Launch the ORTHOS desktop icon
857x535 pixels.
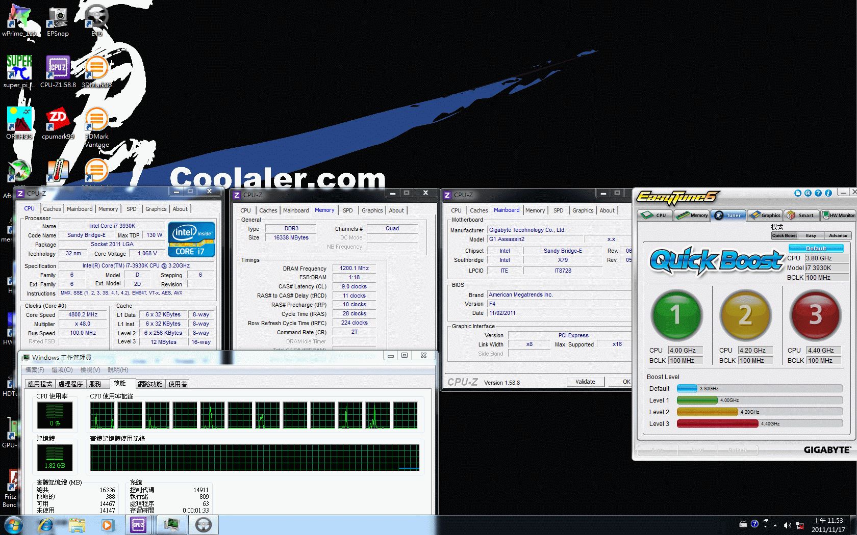click(19, 123)
